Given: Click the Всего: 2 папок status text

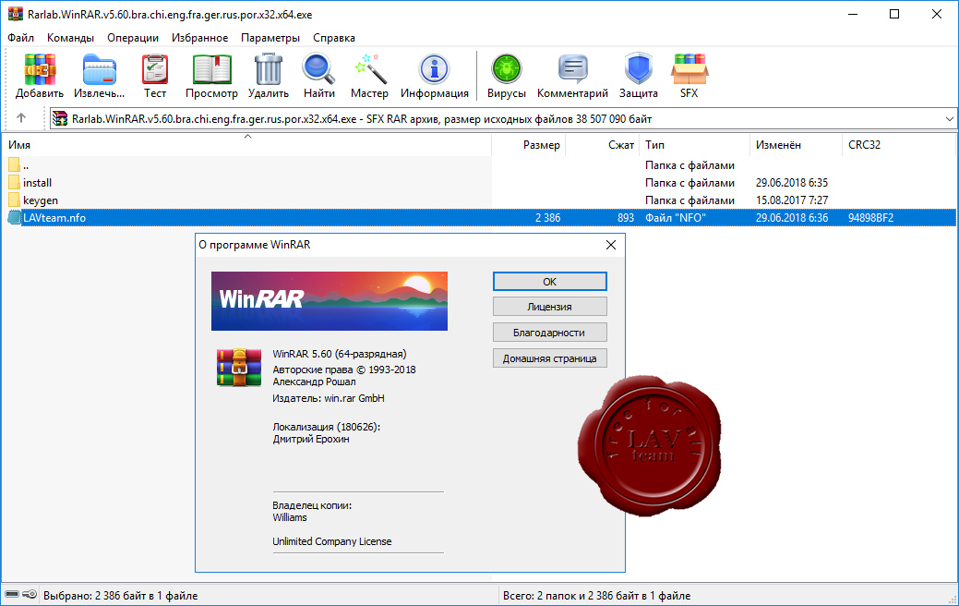Looking at the screenshot, I should coord(596,596).
